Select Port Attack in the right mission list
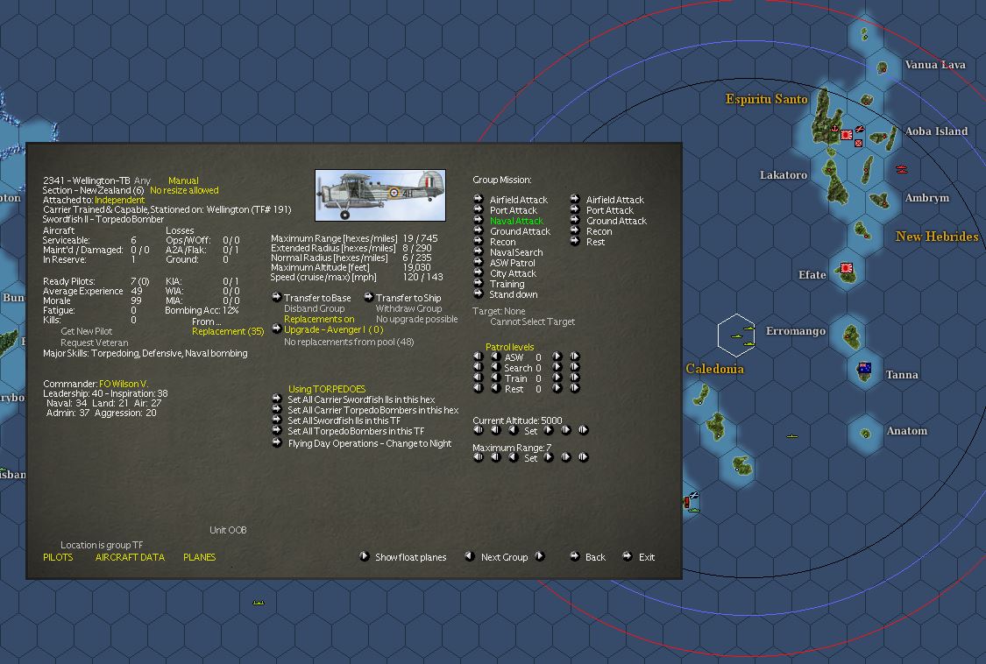 click(610, 210)
